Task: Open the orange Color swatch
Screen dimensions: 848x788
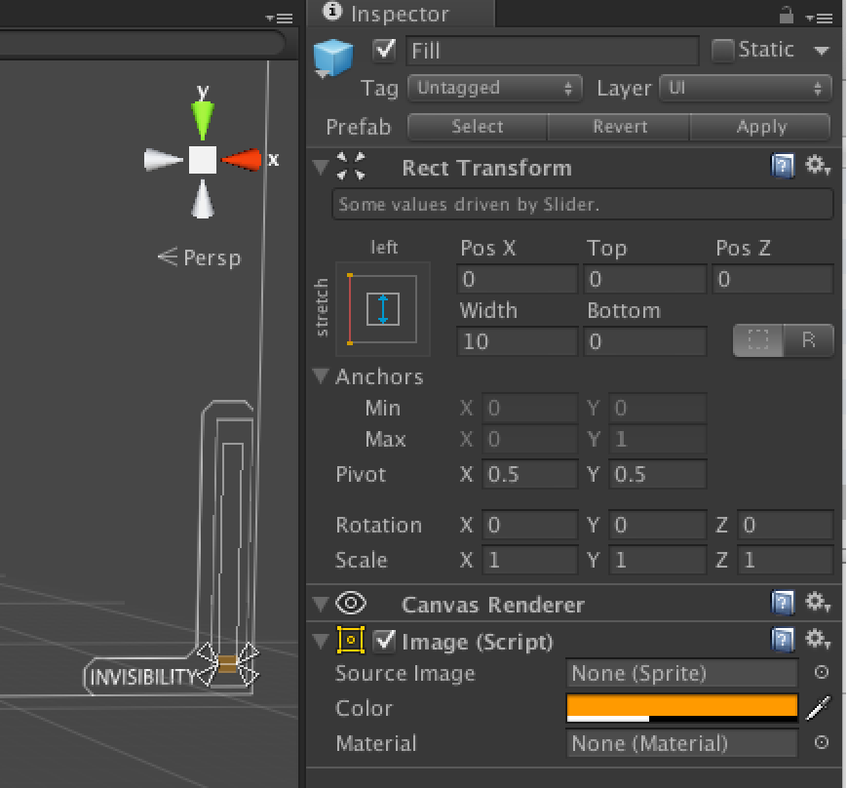Action: click(682, 705)
